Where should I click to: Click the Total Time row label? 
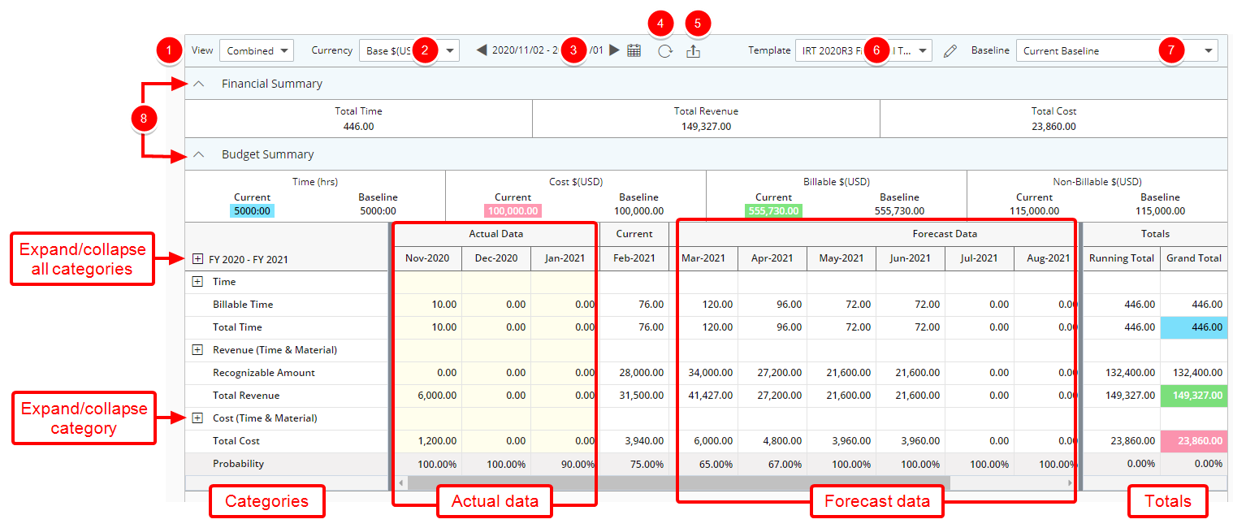[237, 327]
